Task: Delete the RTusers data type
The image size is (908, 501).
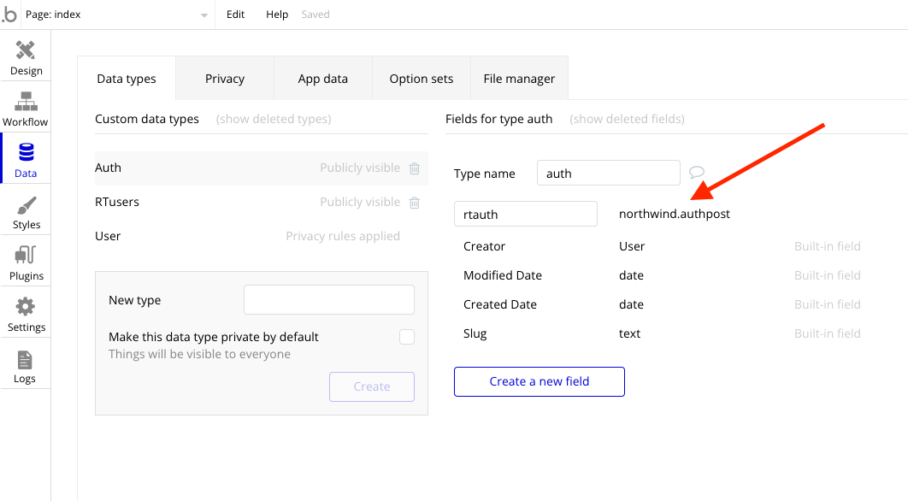Action: 415,203
